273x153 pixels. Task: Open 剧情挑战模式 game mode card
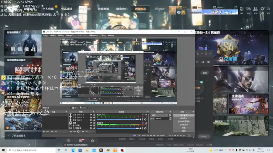(23, 43)
